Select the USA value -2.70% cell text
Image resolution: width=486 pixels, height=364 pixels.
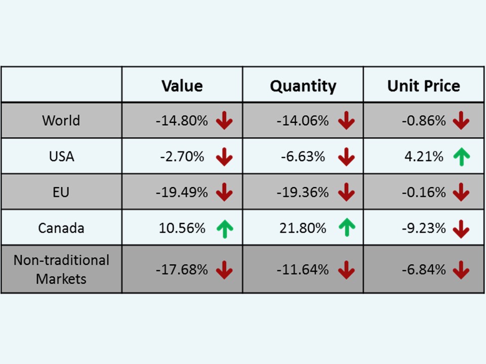(x=182, y=157)
